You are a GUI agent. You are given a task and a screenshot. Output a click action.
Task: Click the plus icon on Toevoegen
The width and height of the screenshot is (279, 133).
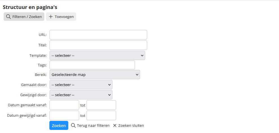(x=51, y=17)
